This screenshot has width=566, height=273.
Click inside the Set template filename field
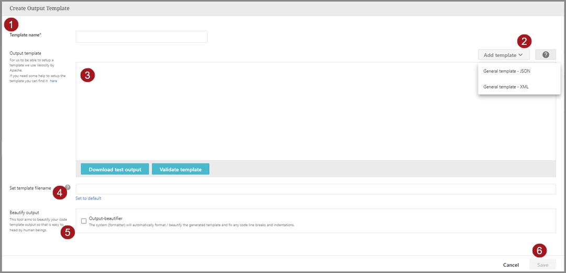[315, 189]
